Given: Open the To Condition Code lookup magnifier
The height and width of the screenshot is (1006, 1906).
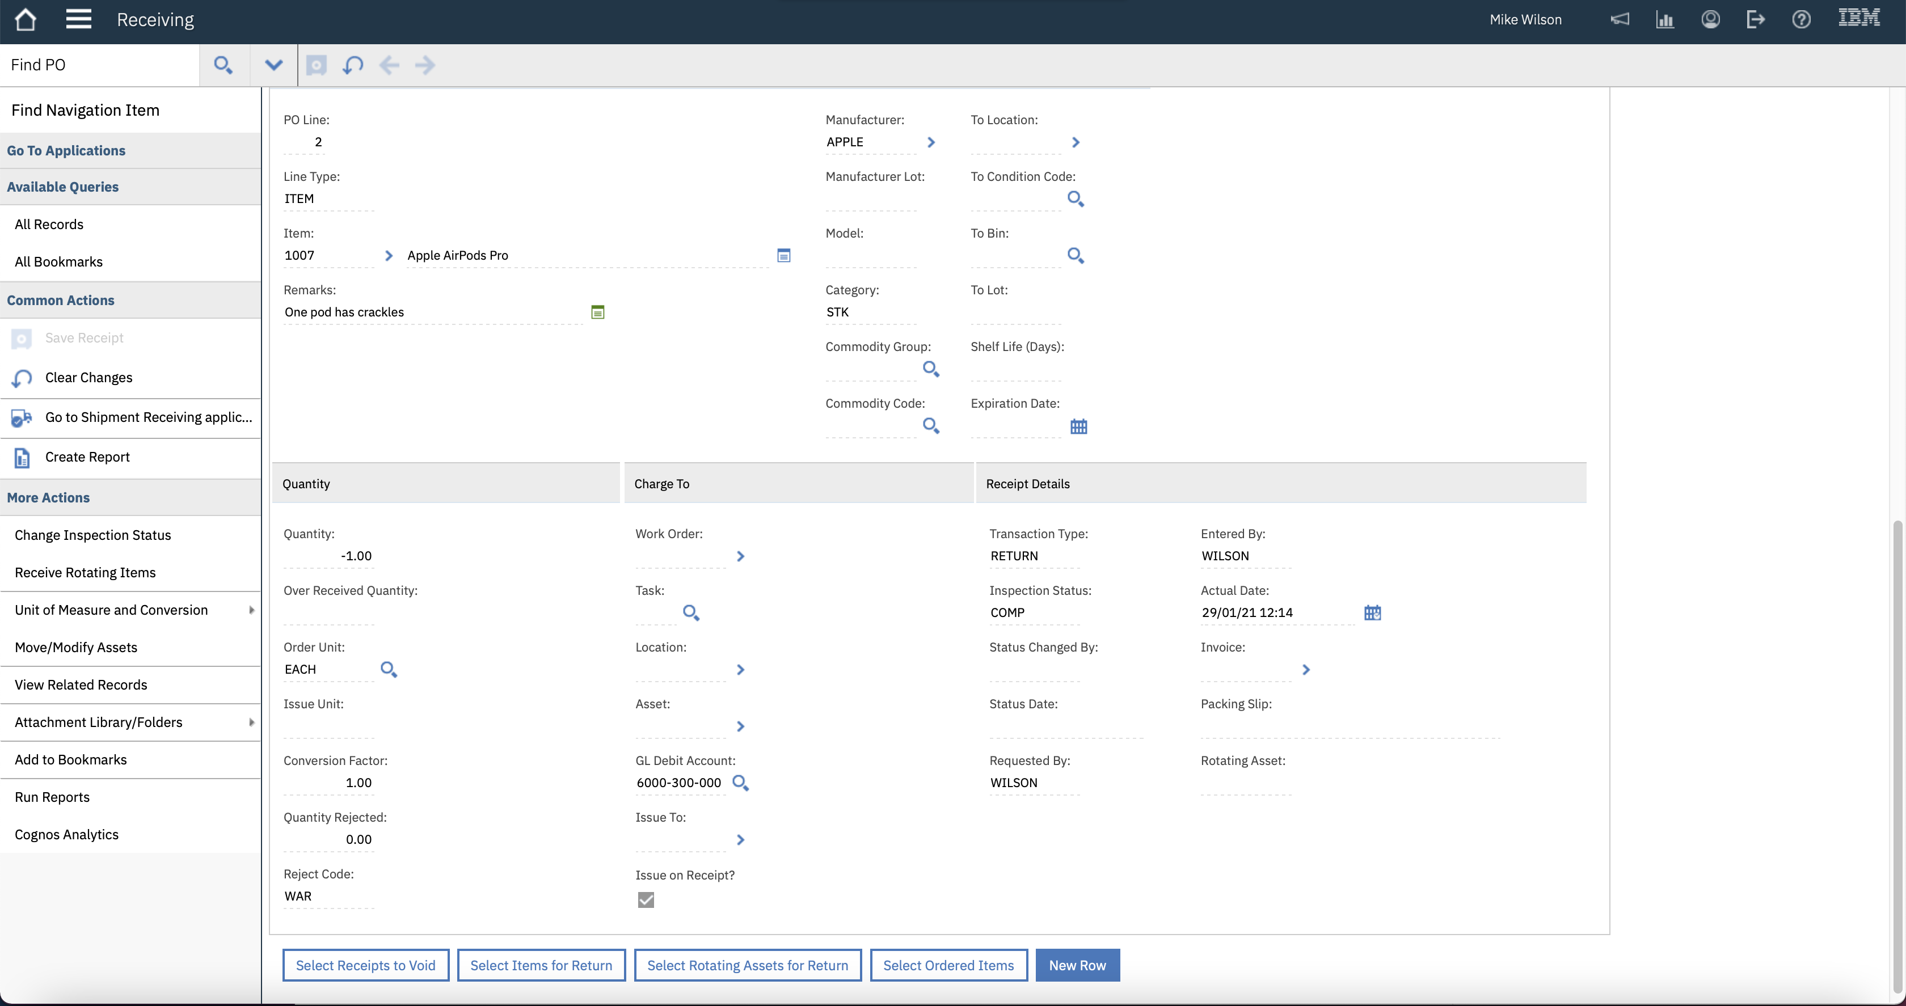Looking at the screenshot, I should 1075,199.
